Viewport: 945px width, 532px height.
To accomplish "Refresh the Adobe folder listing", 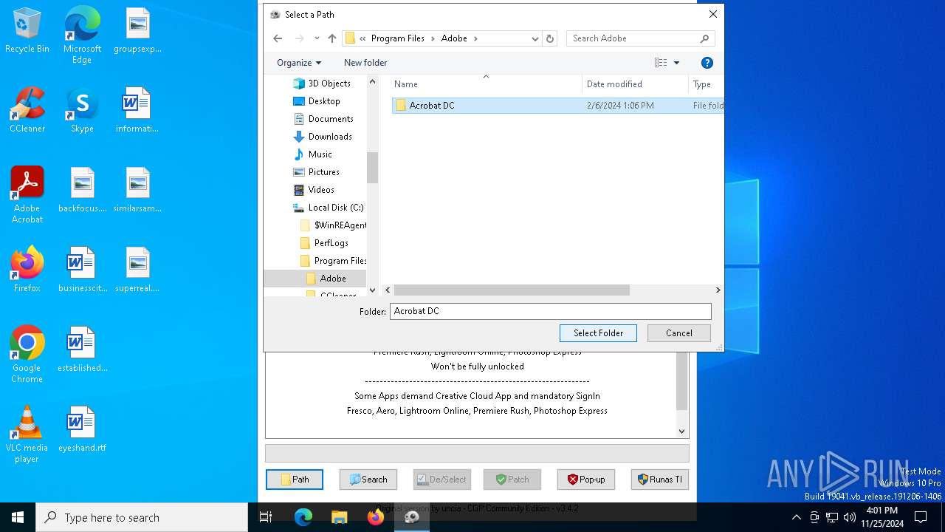I will pyautogui.click(x=549, y=38).
